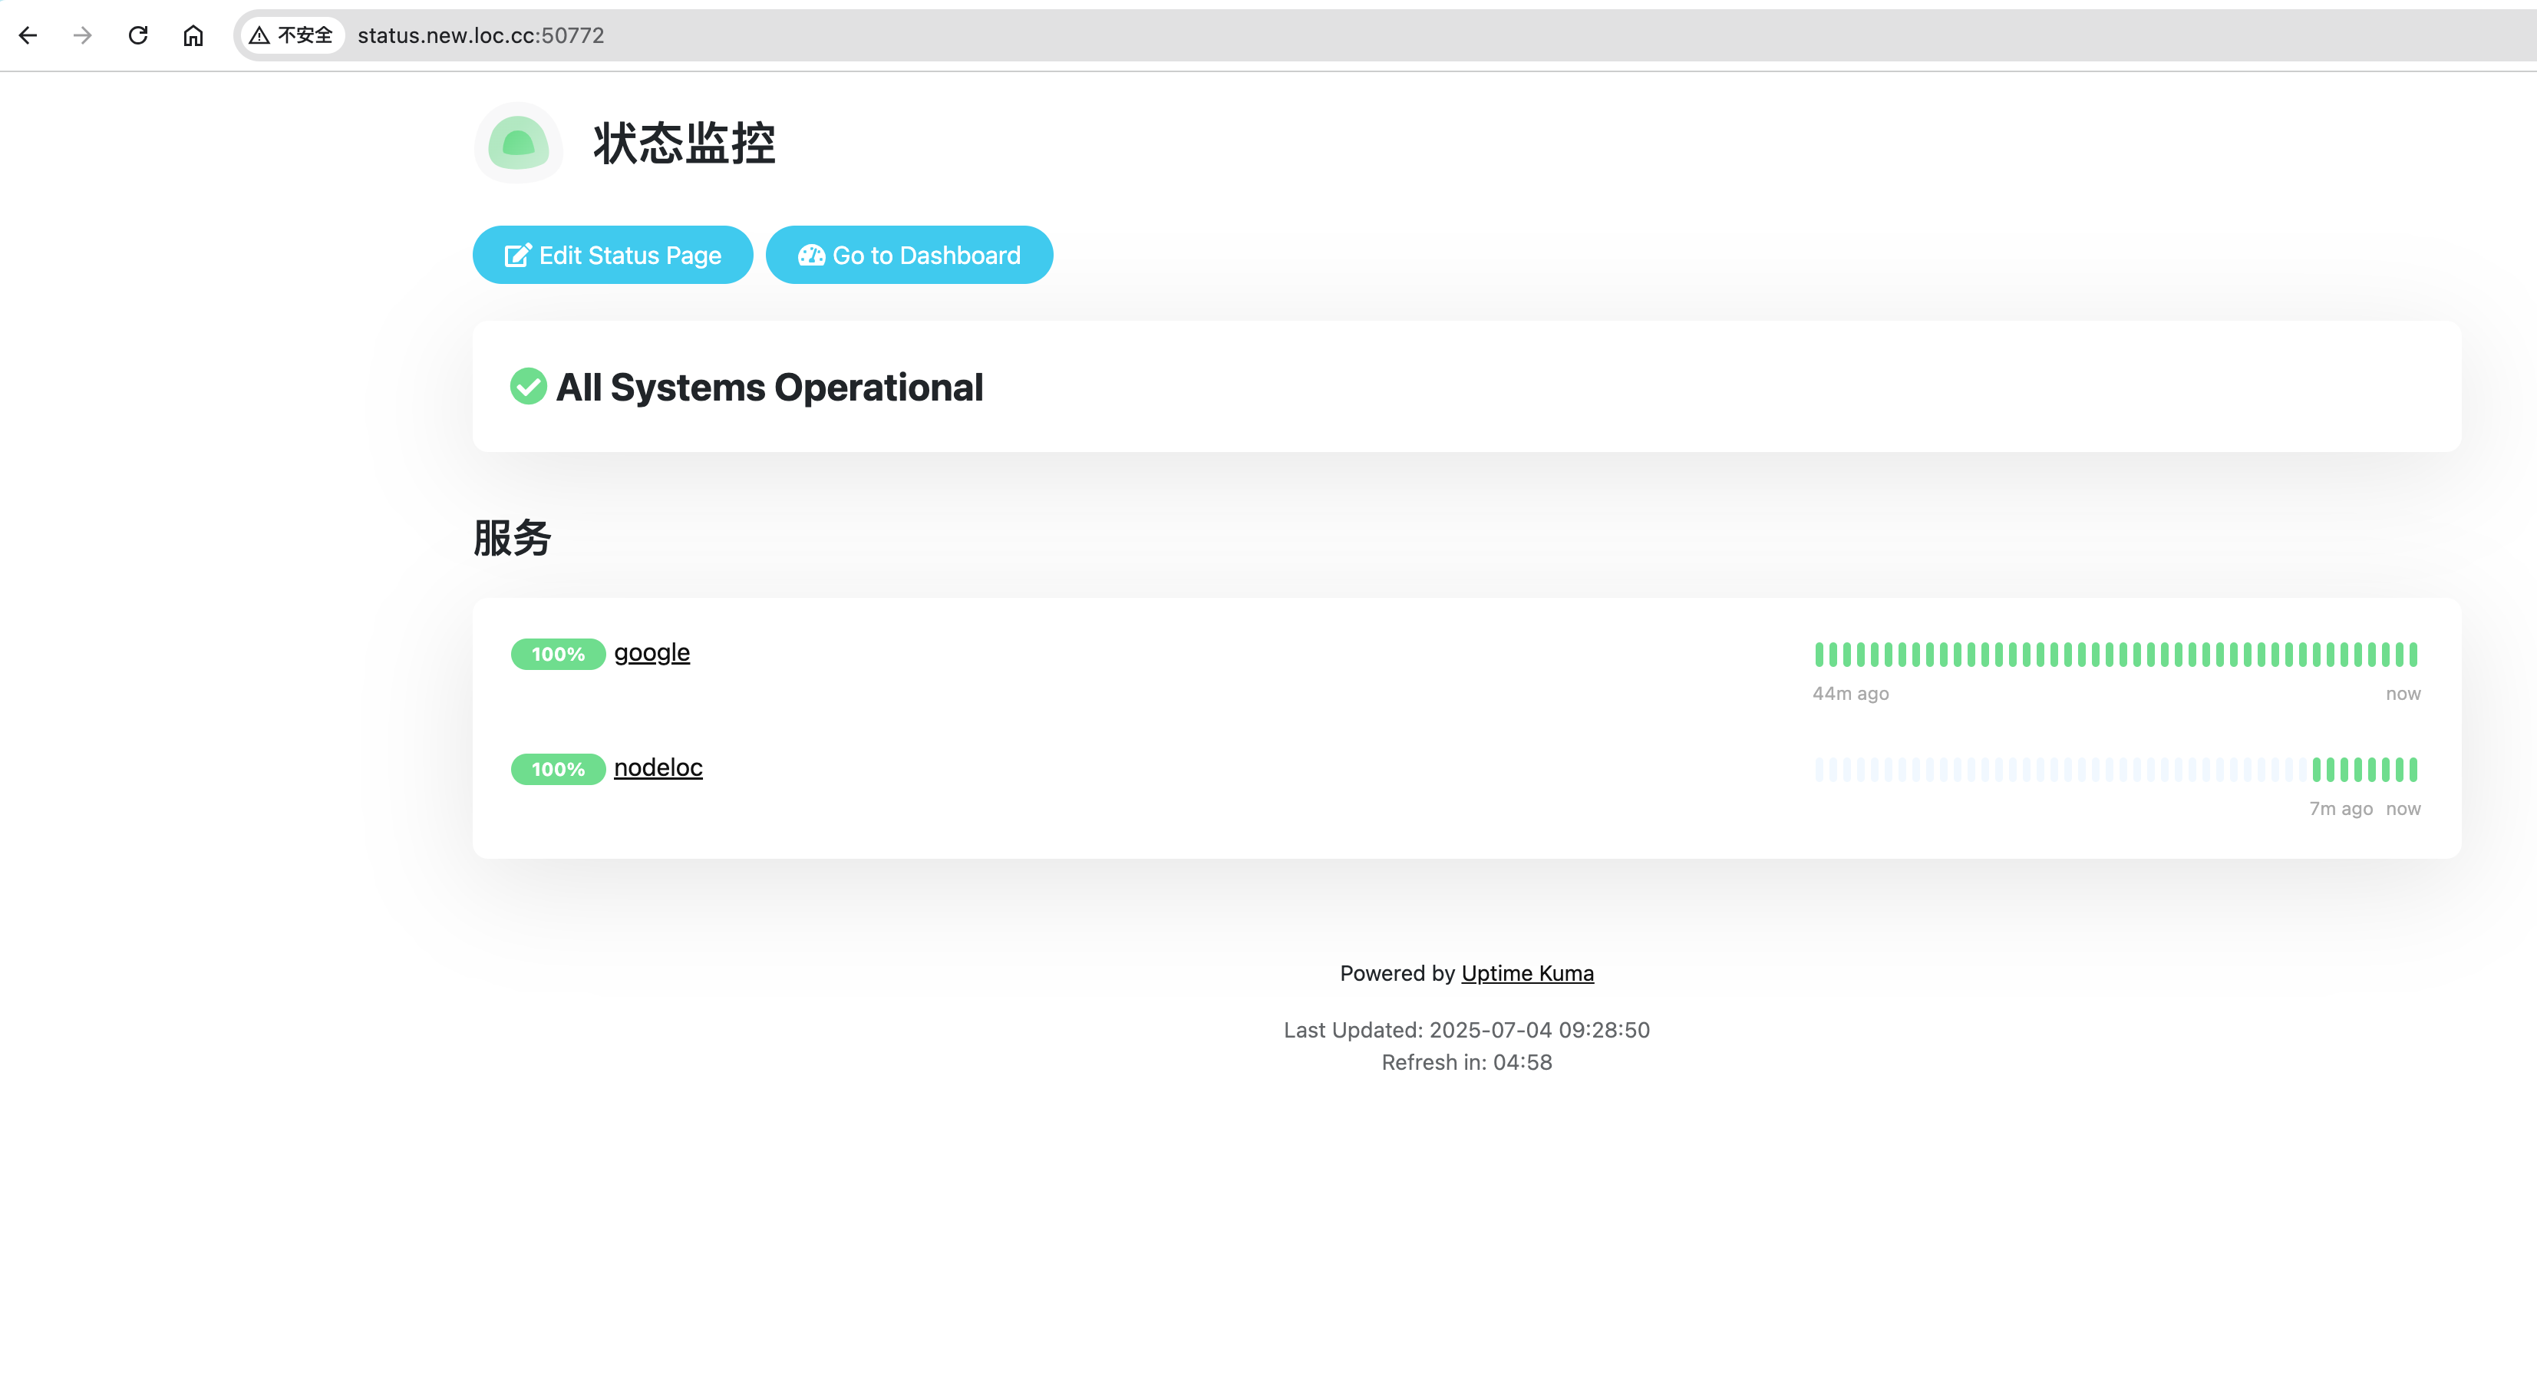Reload the status page
The width and height of the screenshot is (2537, 1386).
[138, 35]
